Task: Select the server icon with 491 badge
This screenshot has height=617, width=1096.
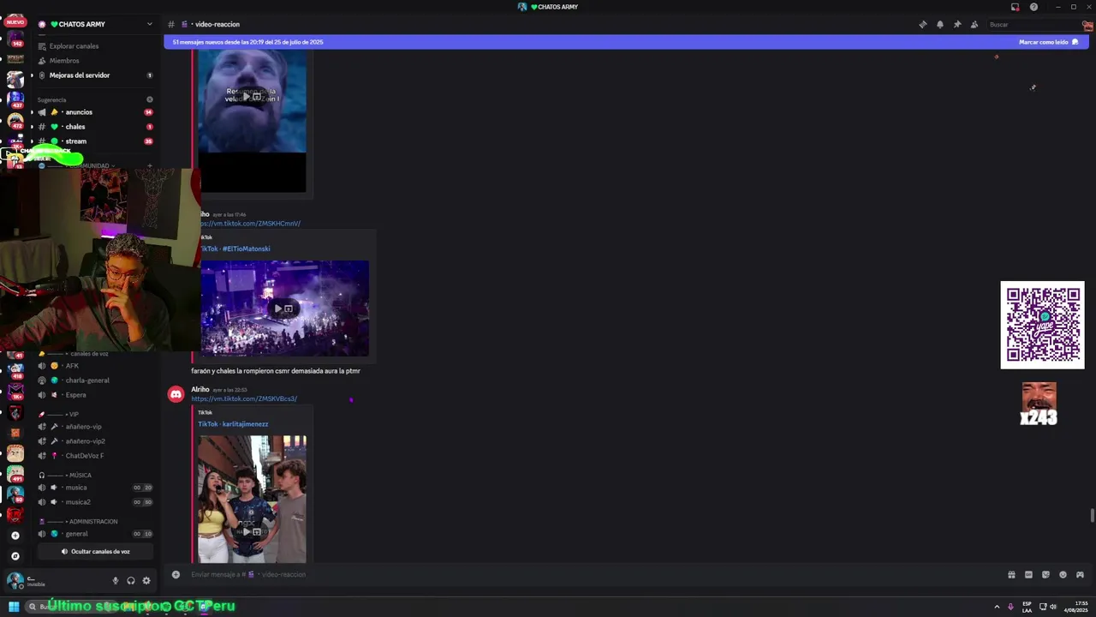Action: click(15, 474)
